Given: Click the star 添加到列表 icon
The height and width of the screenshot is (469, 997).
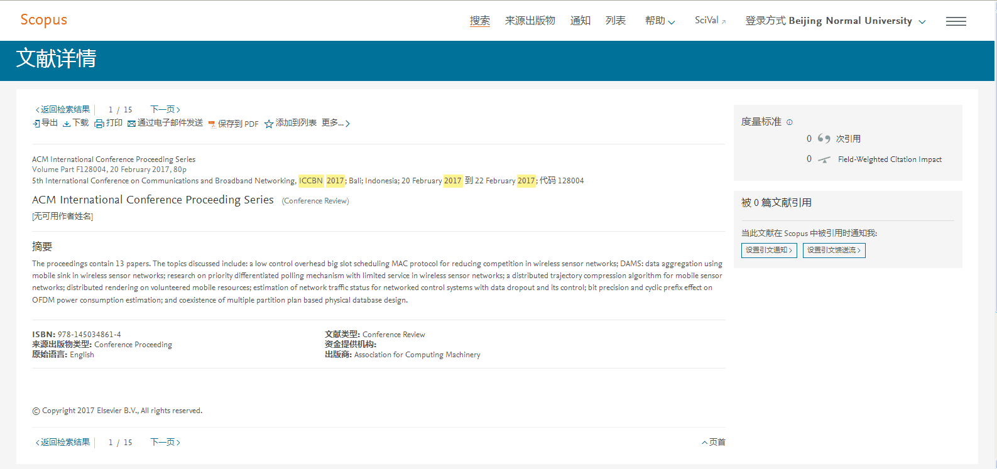Looking at the screenshot, I should point(269,124).
